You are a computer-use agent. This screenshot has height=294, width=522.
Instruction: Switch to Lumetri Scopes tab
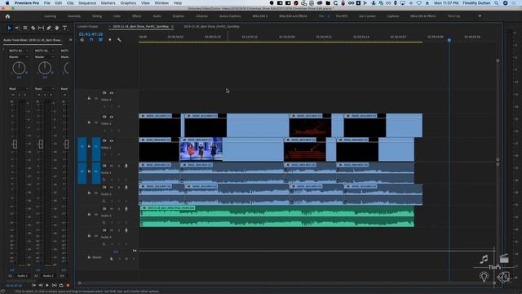click(87, 26)
